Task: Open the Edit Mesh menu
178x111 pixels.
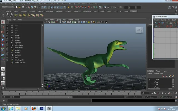Action: click(52, 4)
